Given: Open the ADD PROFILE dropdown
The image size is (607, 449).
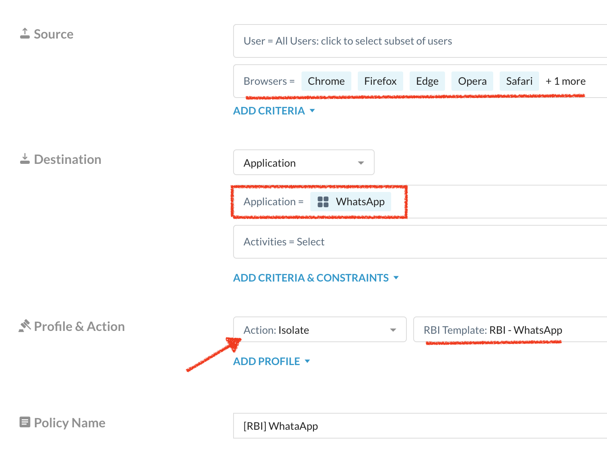Looking at the screenshot, I should (x=272, y=361).
